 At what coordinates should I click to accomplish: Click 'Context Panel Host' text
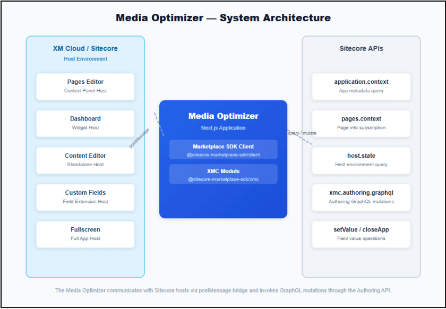[85, 91]
